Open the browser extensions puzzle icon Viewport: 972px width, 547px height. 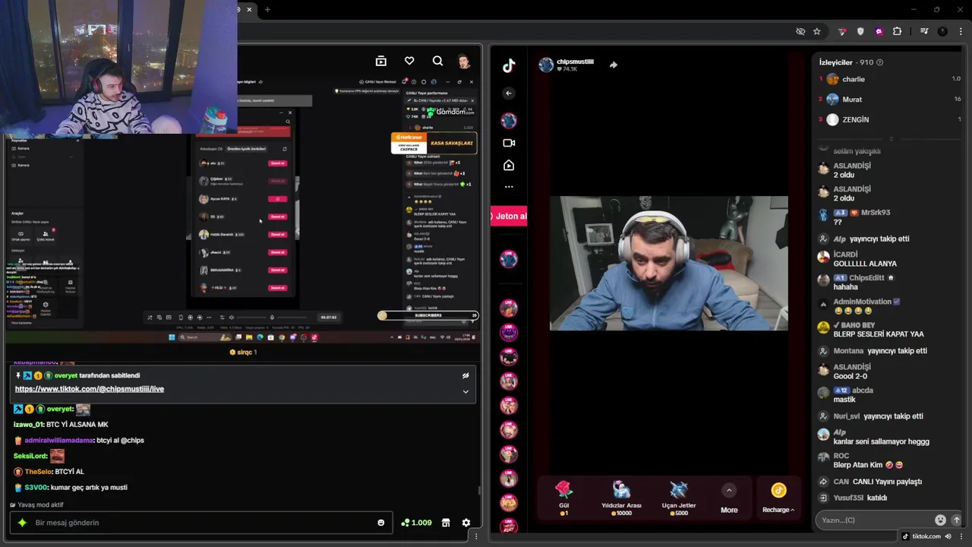tap(897, 31)
